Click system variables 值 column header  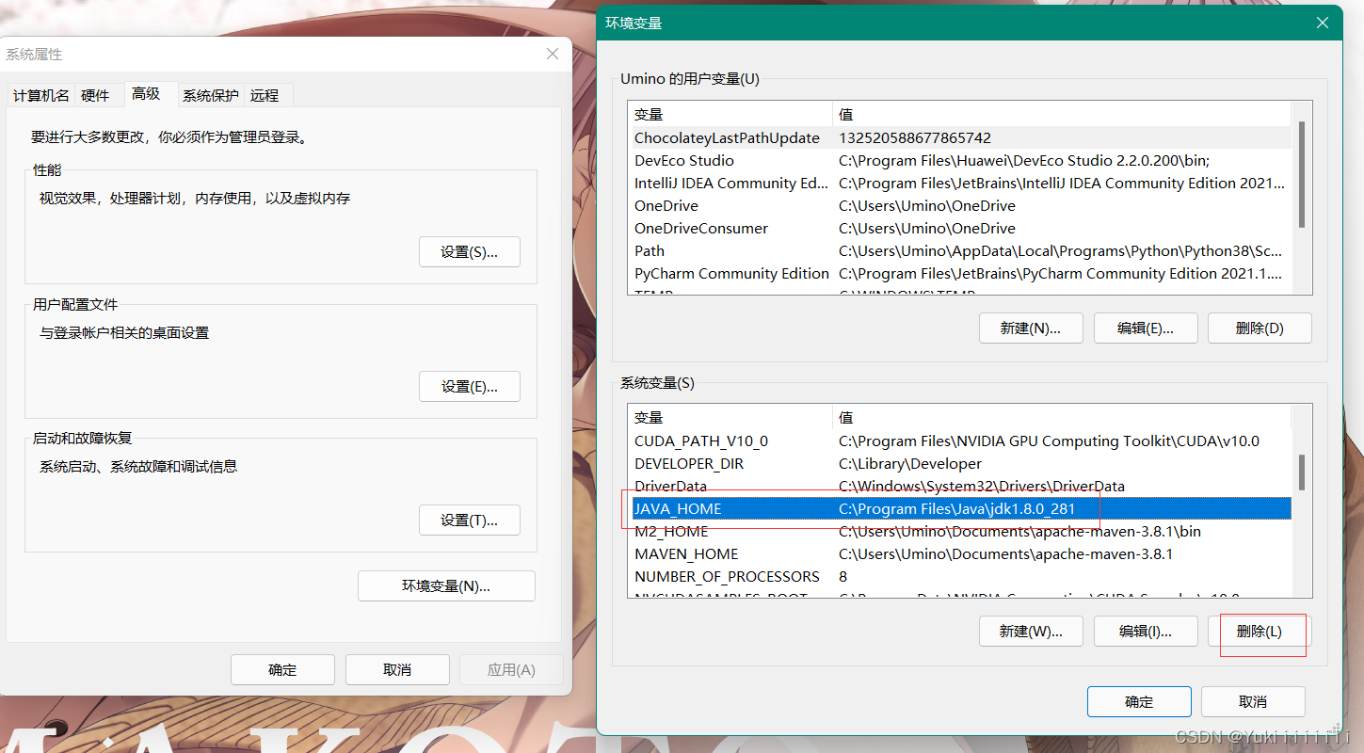click(x=1062, y=417)
